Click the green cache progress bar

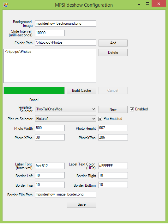tap(34, 90)
